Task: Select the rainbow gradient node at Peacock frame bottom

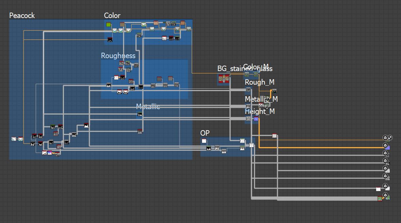Action: (x=50, y=153)
